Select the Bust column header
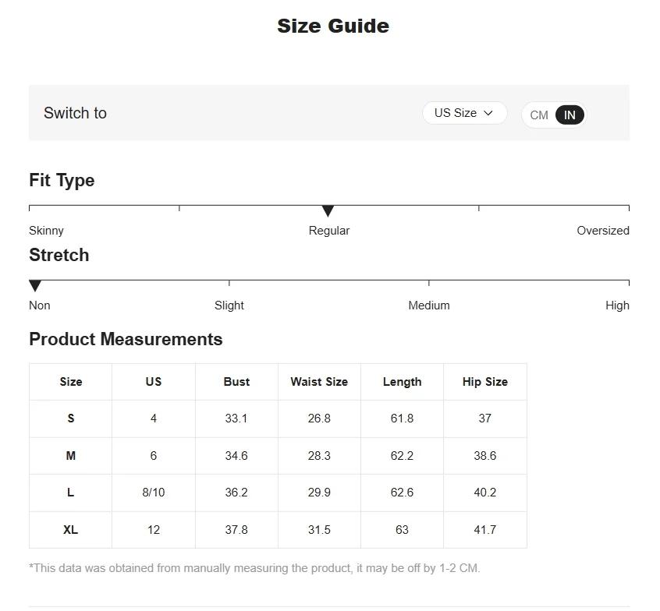 tap(236, 382)
